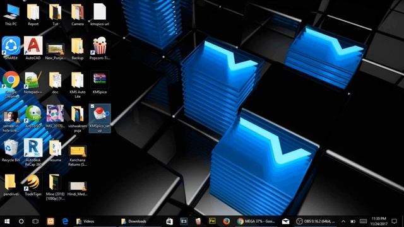Switch to the OBS 0.16.2 window

316,221
